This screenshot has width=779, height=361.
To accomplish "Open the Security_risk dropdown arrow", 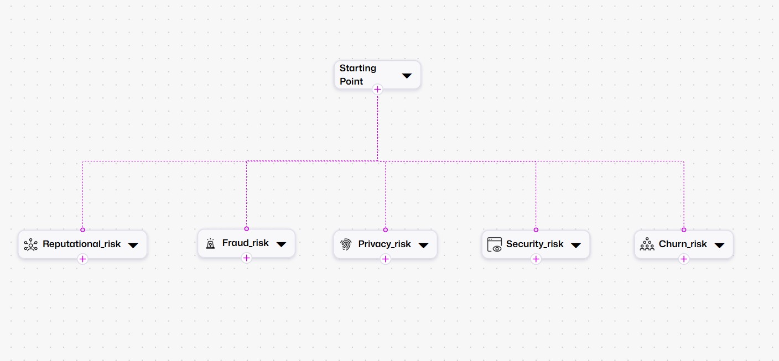I will [x=576, y=245].
